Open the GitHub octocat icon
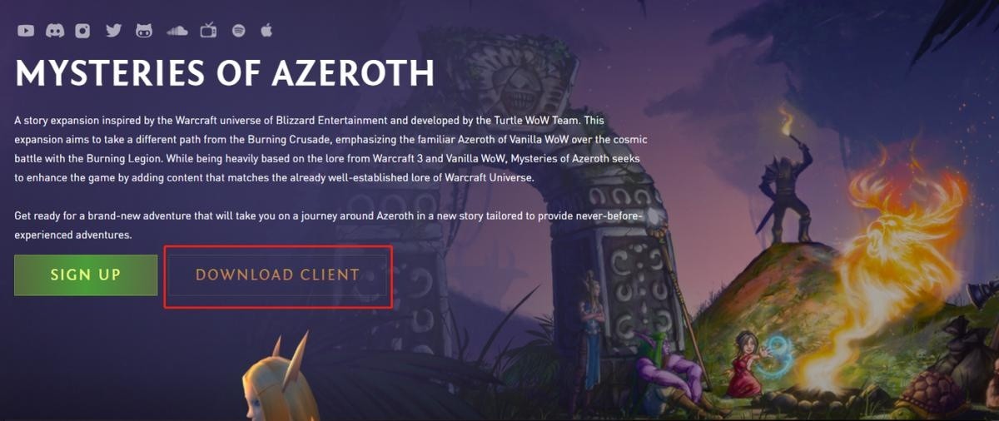The image size is (999, 421). pyautogui.click(x=144, y=31)
